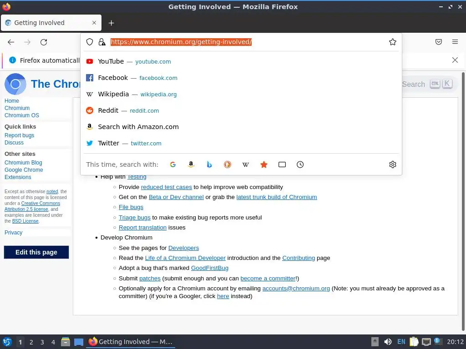Screen dimensions: 466x349
Task: Switch to the Getting Involved tab
Action: 51,23
